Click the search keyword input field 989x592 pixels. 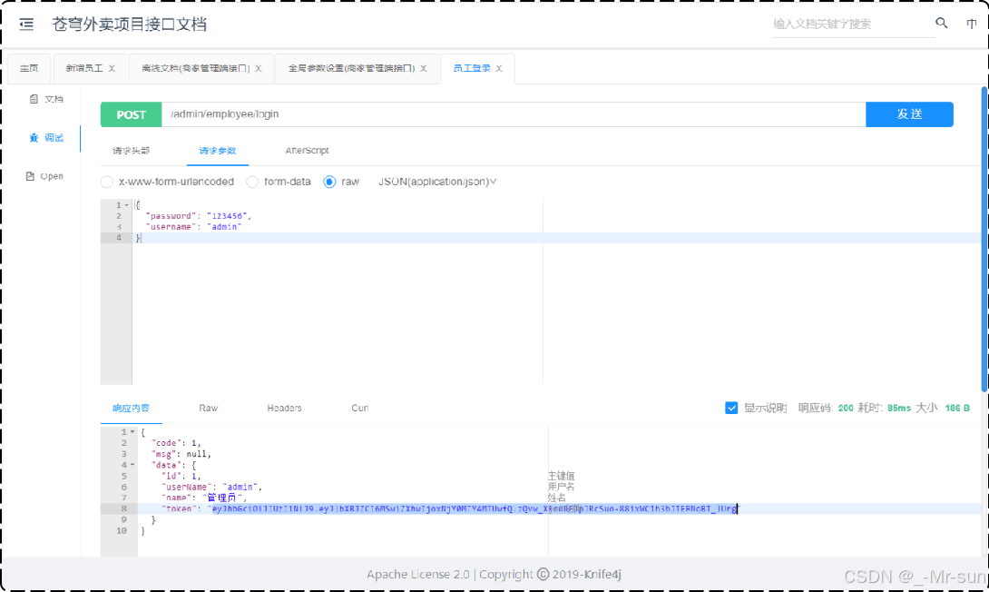click(853, 24)
